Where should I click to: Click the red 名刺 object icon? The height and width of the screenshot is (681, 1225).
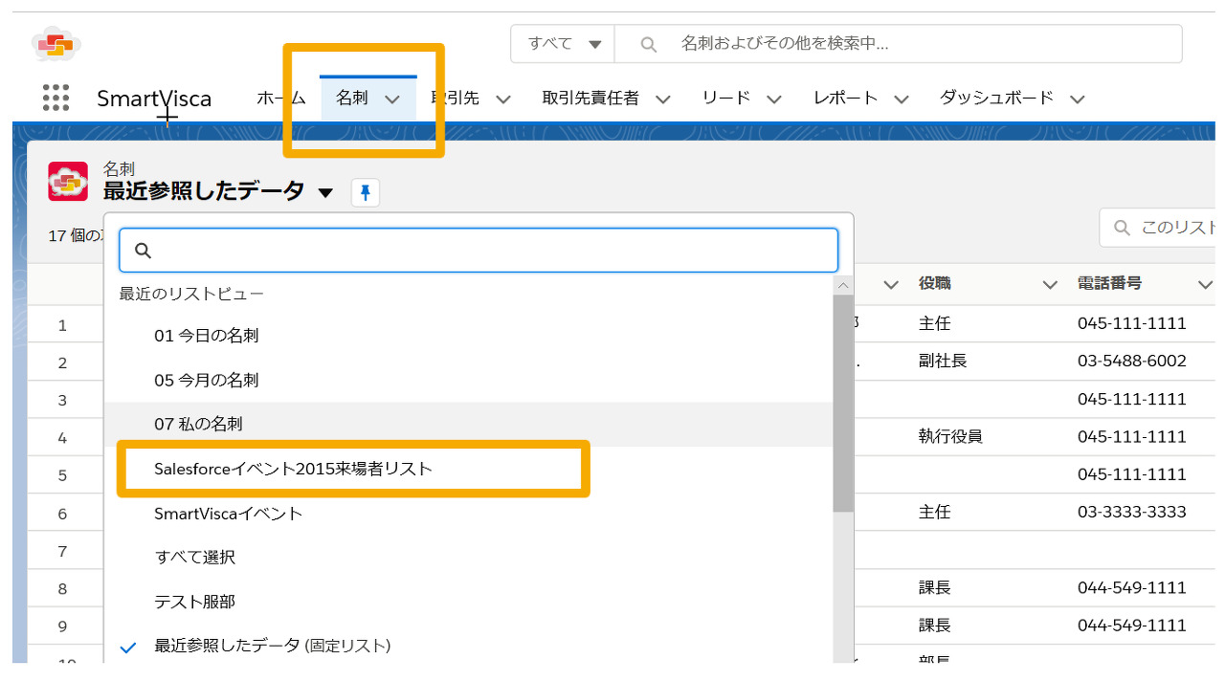click(x=68, y=181)
